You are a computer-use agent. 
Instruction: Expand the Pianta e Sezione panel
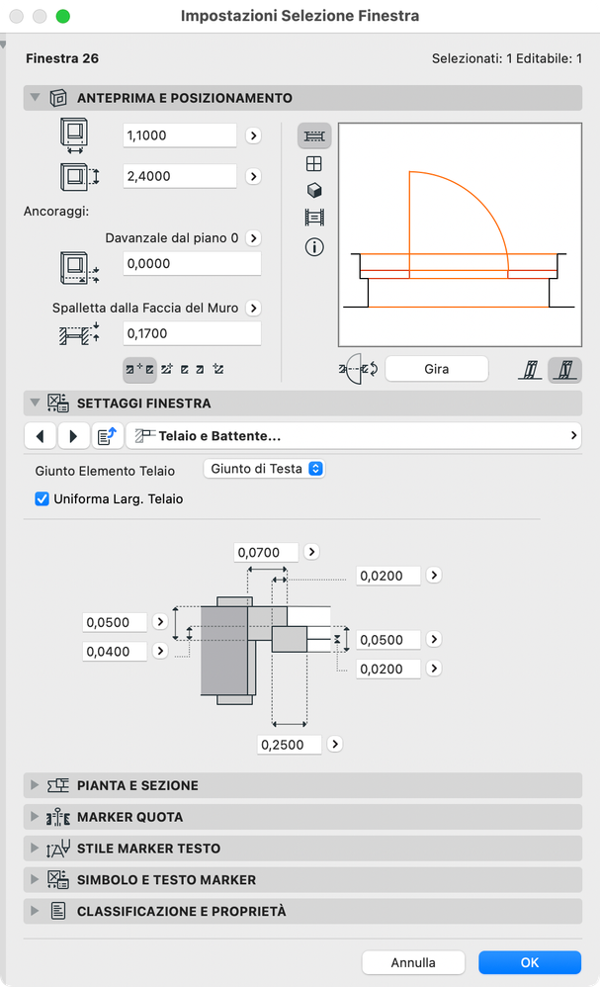click(35, 785)
